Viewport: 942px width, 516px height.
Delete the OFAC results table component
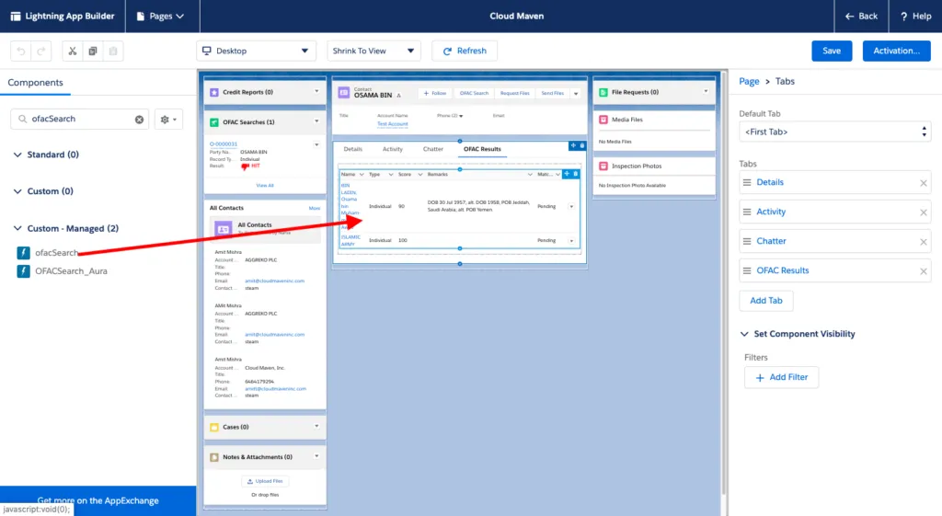click(x=576, y=174)
